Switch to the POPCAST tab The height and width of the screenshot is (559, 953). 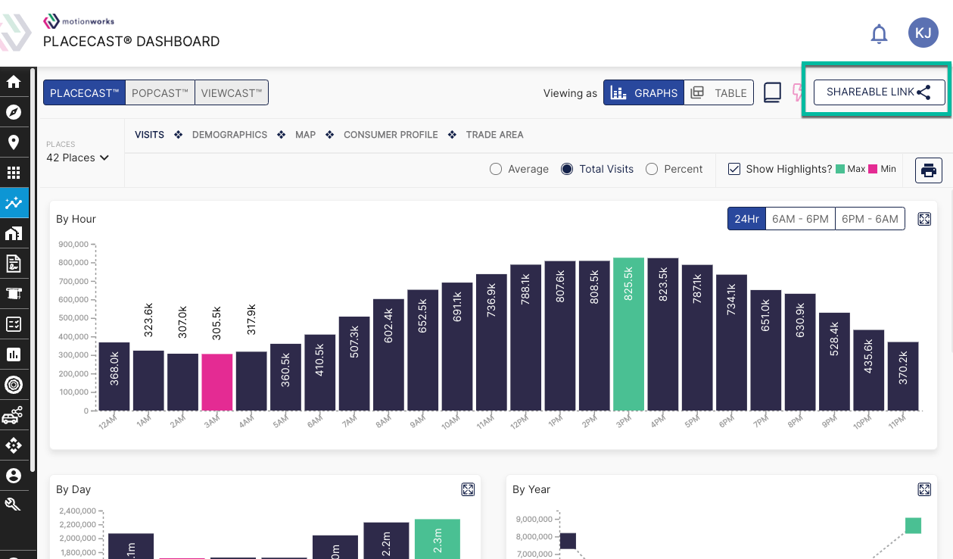coord(160,92)
